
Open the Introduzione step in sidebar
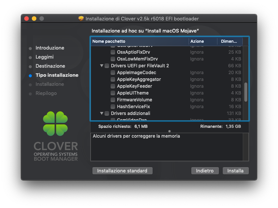[x=50, y=48]
